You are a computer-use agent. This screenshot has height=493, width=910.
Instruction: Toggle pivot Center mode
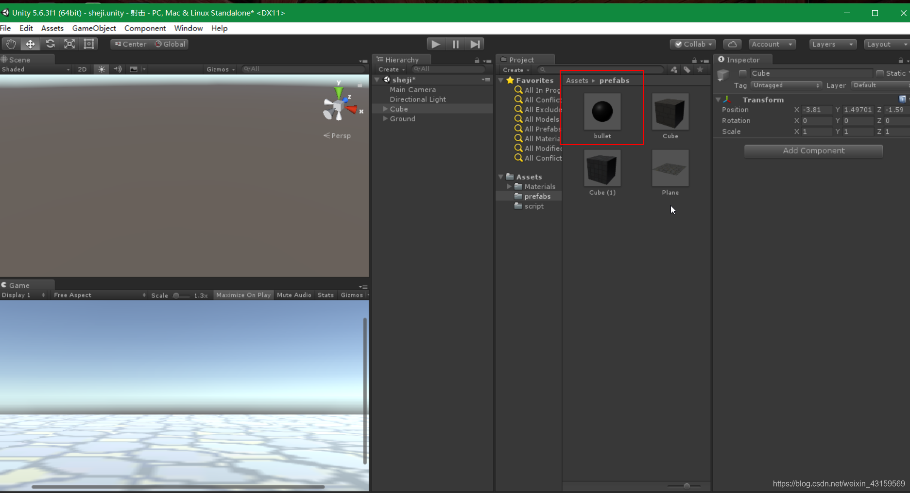click(x=130, y=44)
